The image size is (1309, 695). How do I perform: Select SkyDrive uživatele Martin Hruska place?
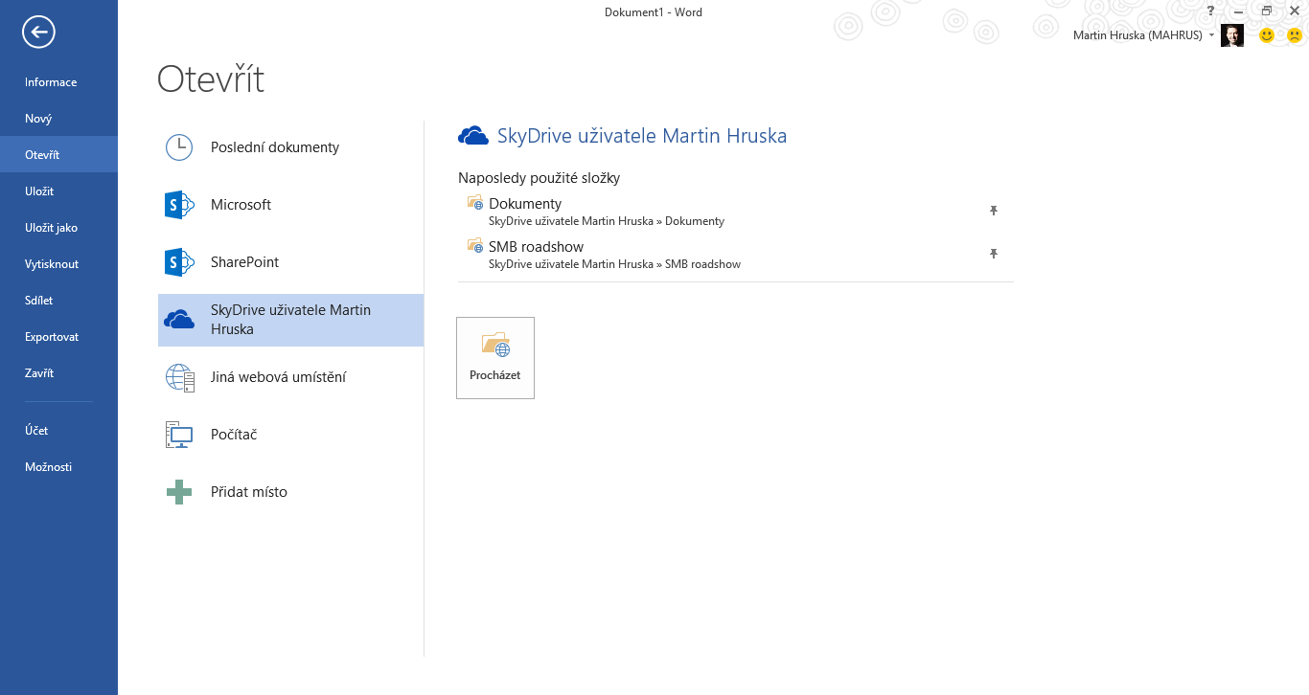coord(290,320)
